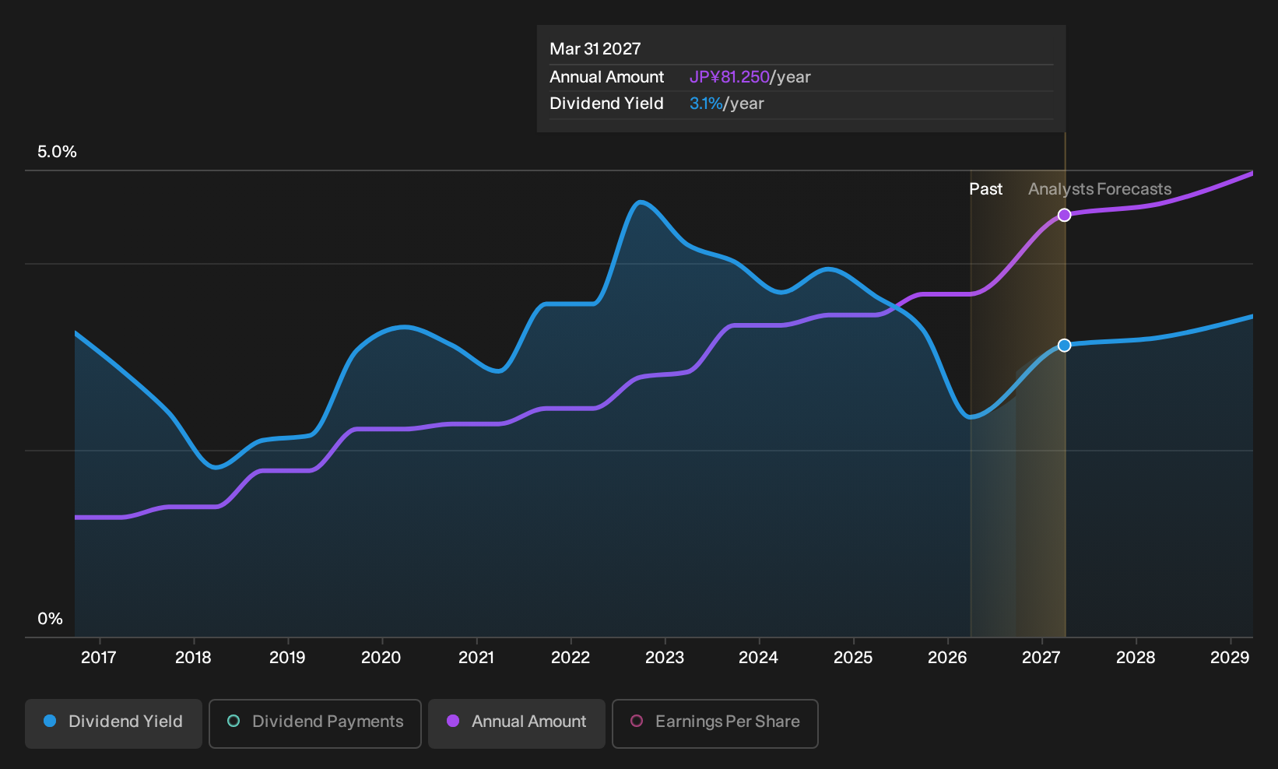This screenshot has height=769, width=1278.
Task: Click the JP¥81.250 annual amount value
Action: pos(729,77)
